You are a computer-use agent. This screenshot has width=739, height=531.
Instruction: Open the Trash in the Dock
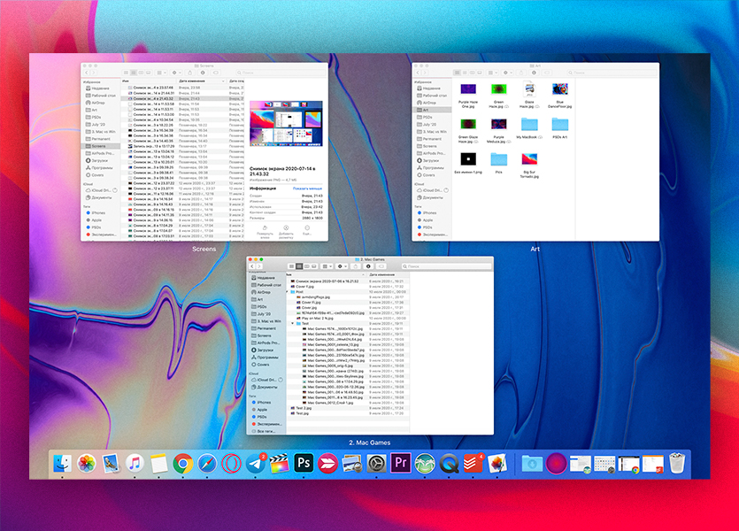coord(677,463)
